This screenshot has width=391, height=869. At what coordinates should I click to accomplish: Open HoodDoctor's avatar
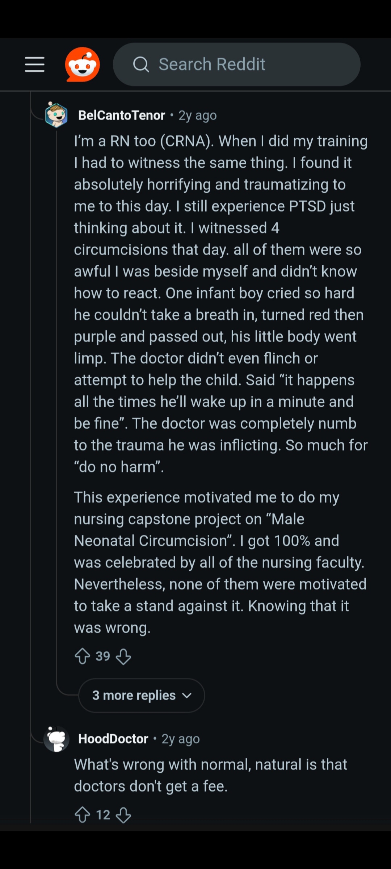pyautogui.click(x=56, y=739)
